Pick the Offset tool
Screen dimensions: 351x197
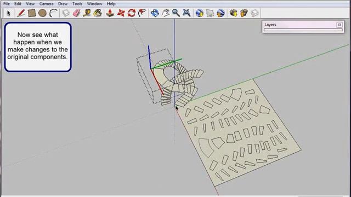point(142,13)
